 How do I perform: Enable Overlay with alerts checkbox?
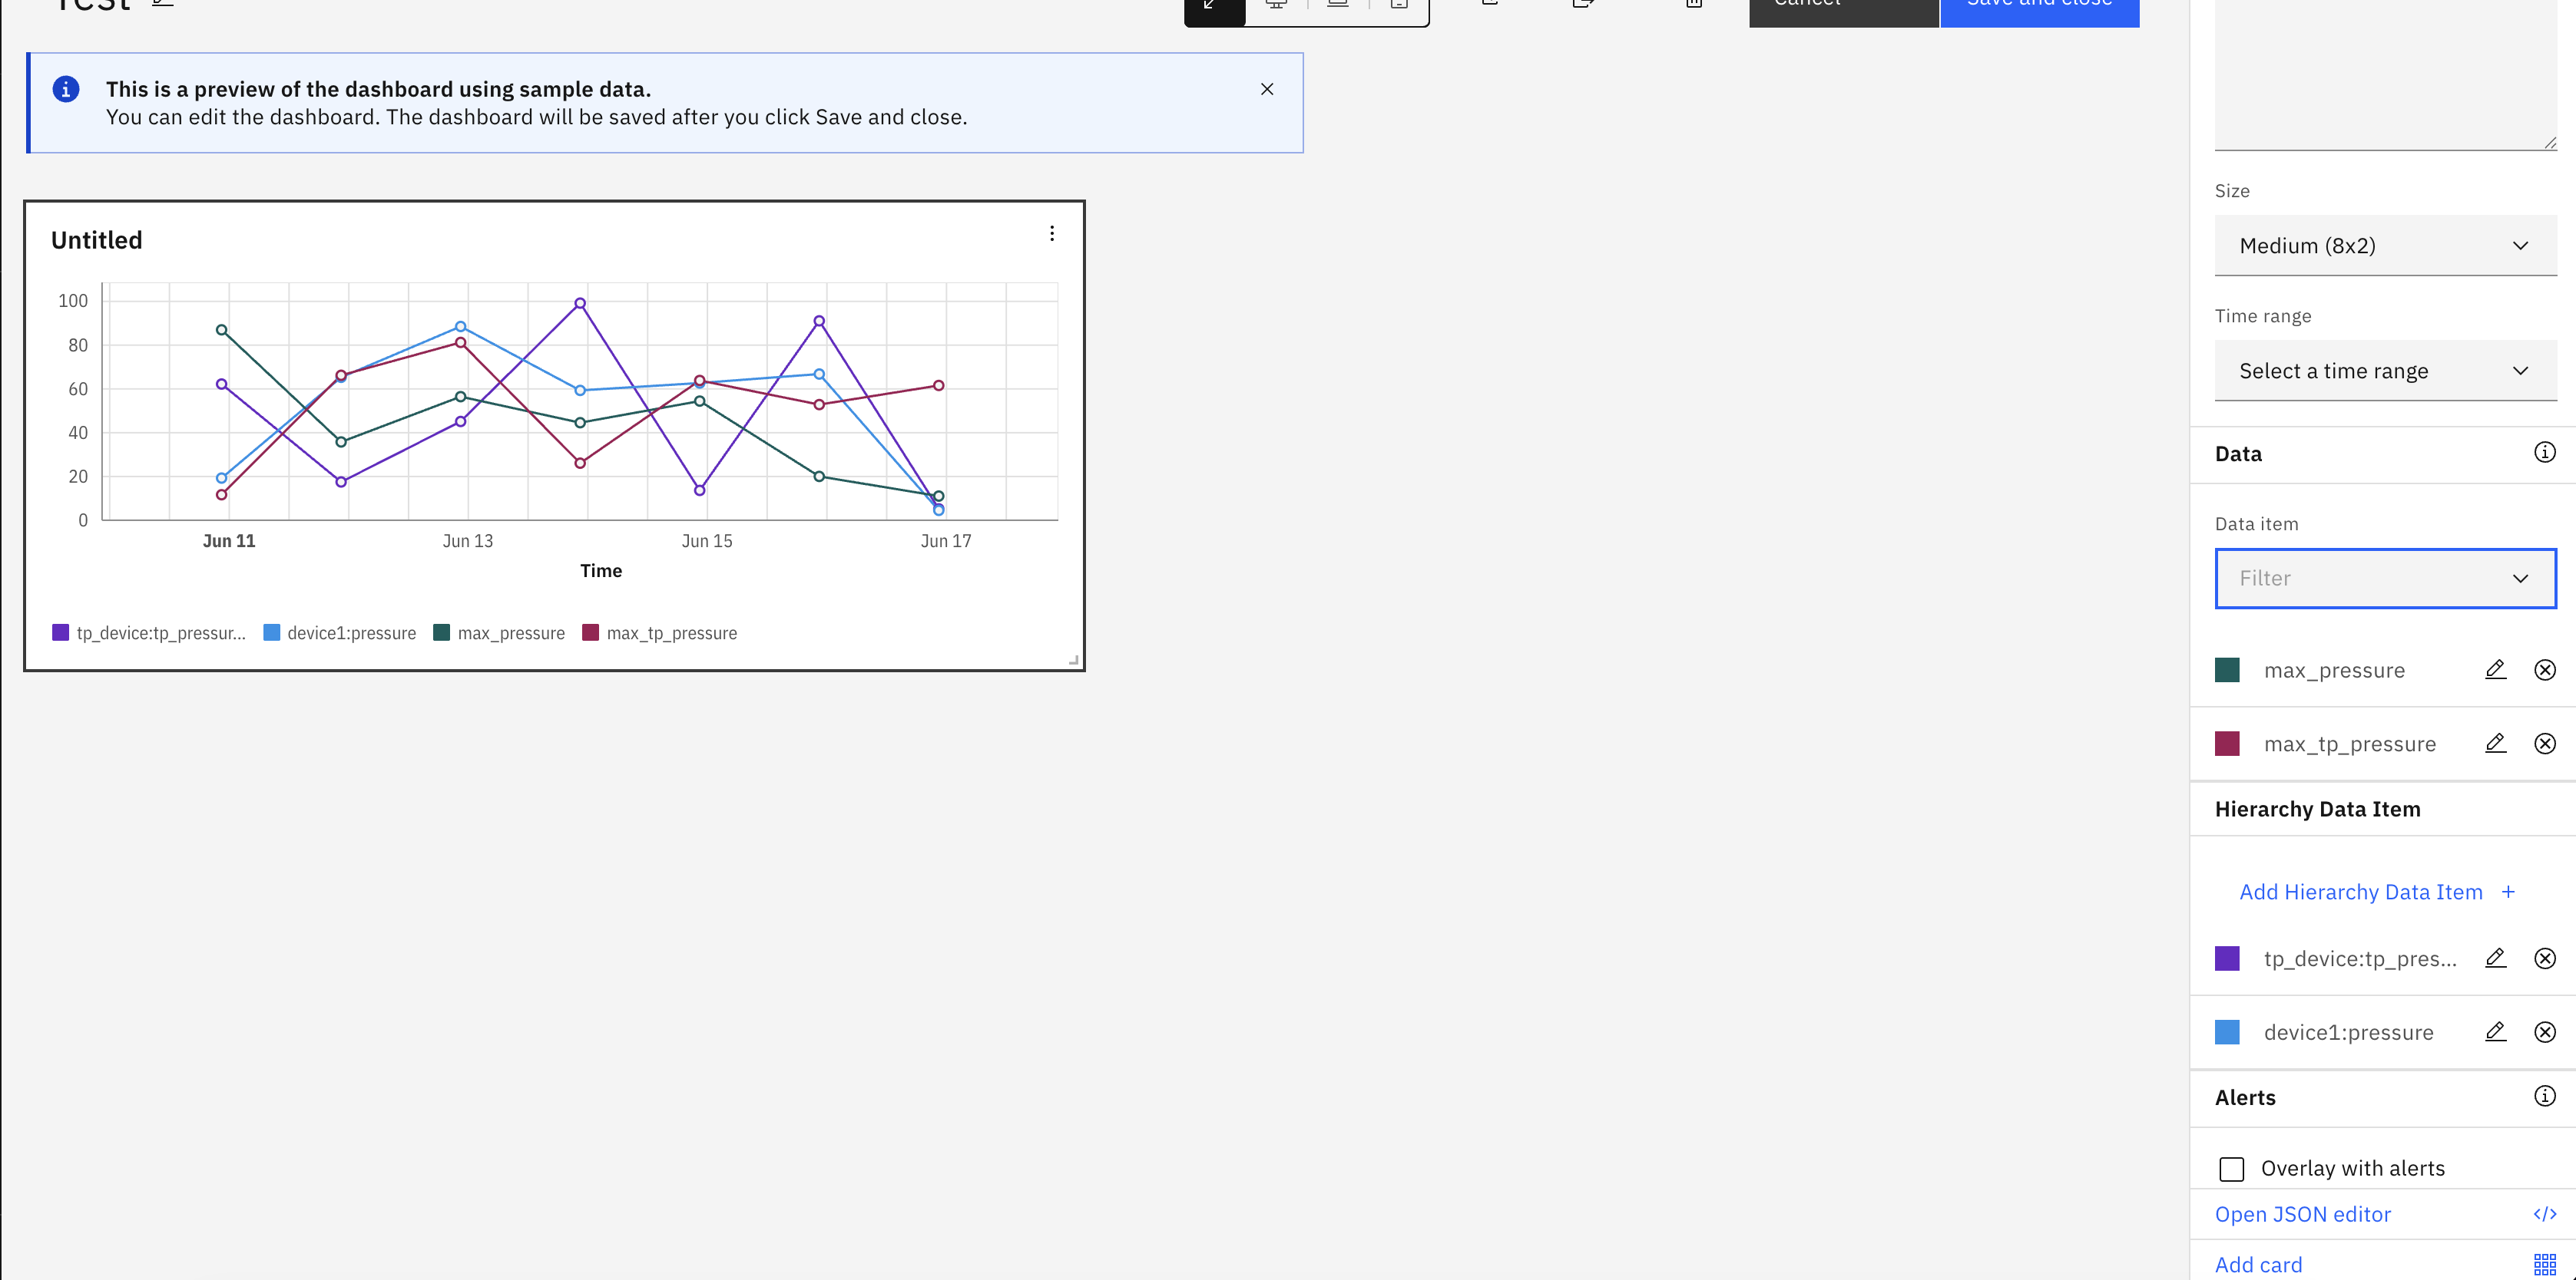pos(2231,1169)
